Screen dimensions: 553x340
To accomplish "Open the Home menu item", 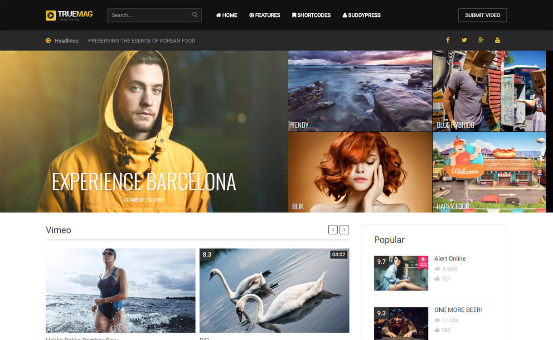I will pos(227,15).
